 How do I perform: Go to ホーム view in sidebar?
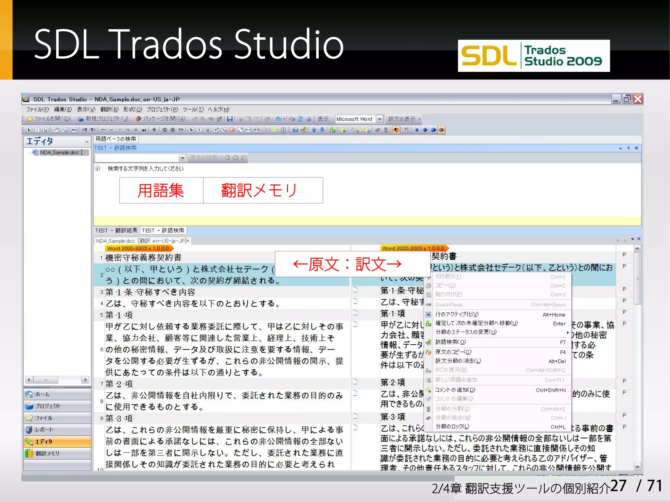[x=57, y=394]
